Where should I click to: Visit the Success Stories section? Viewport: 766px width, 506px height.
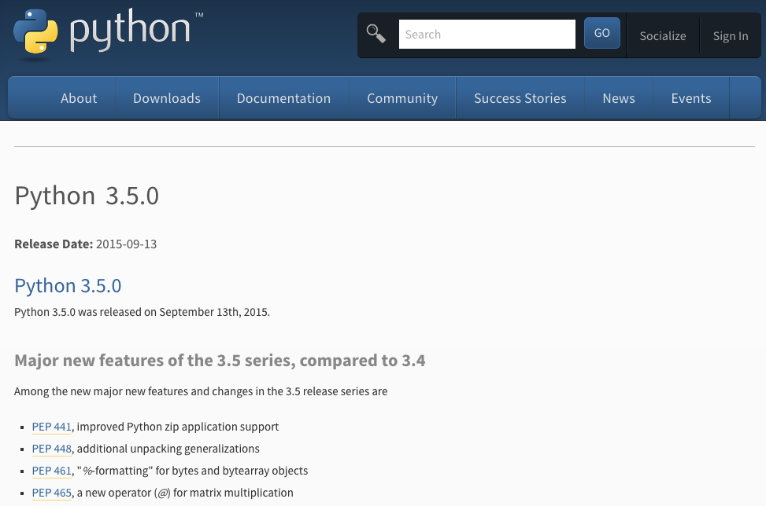coord(520,98)
